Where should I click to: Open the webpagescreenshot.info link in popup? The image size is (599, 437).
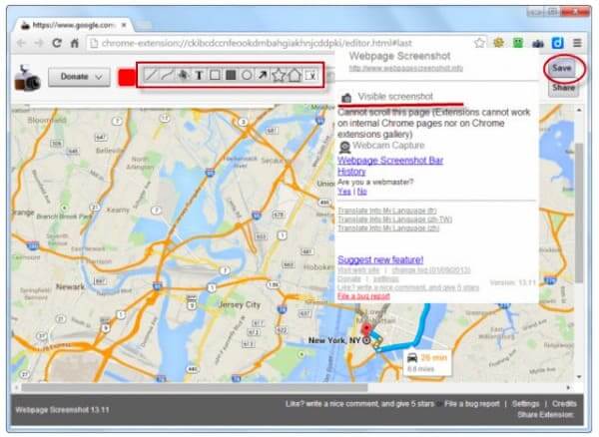click(405, 68)
